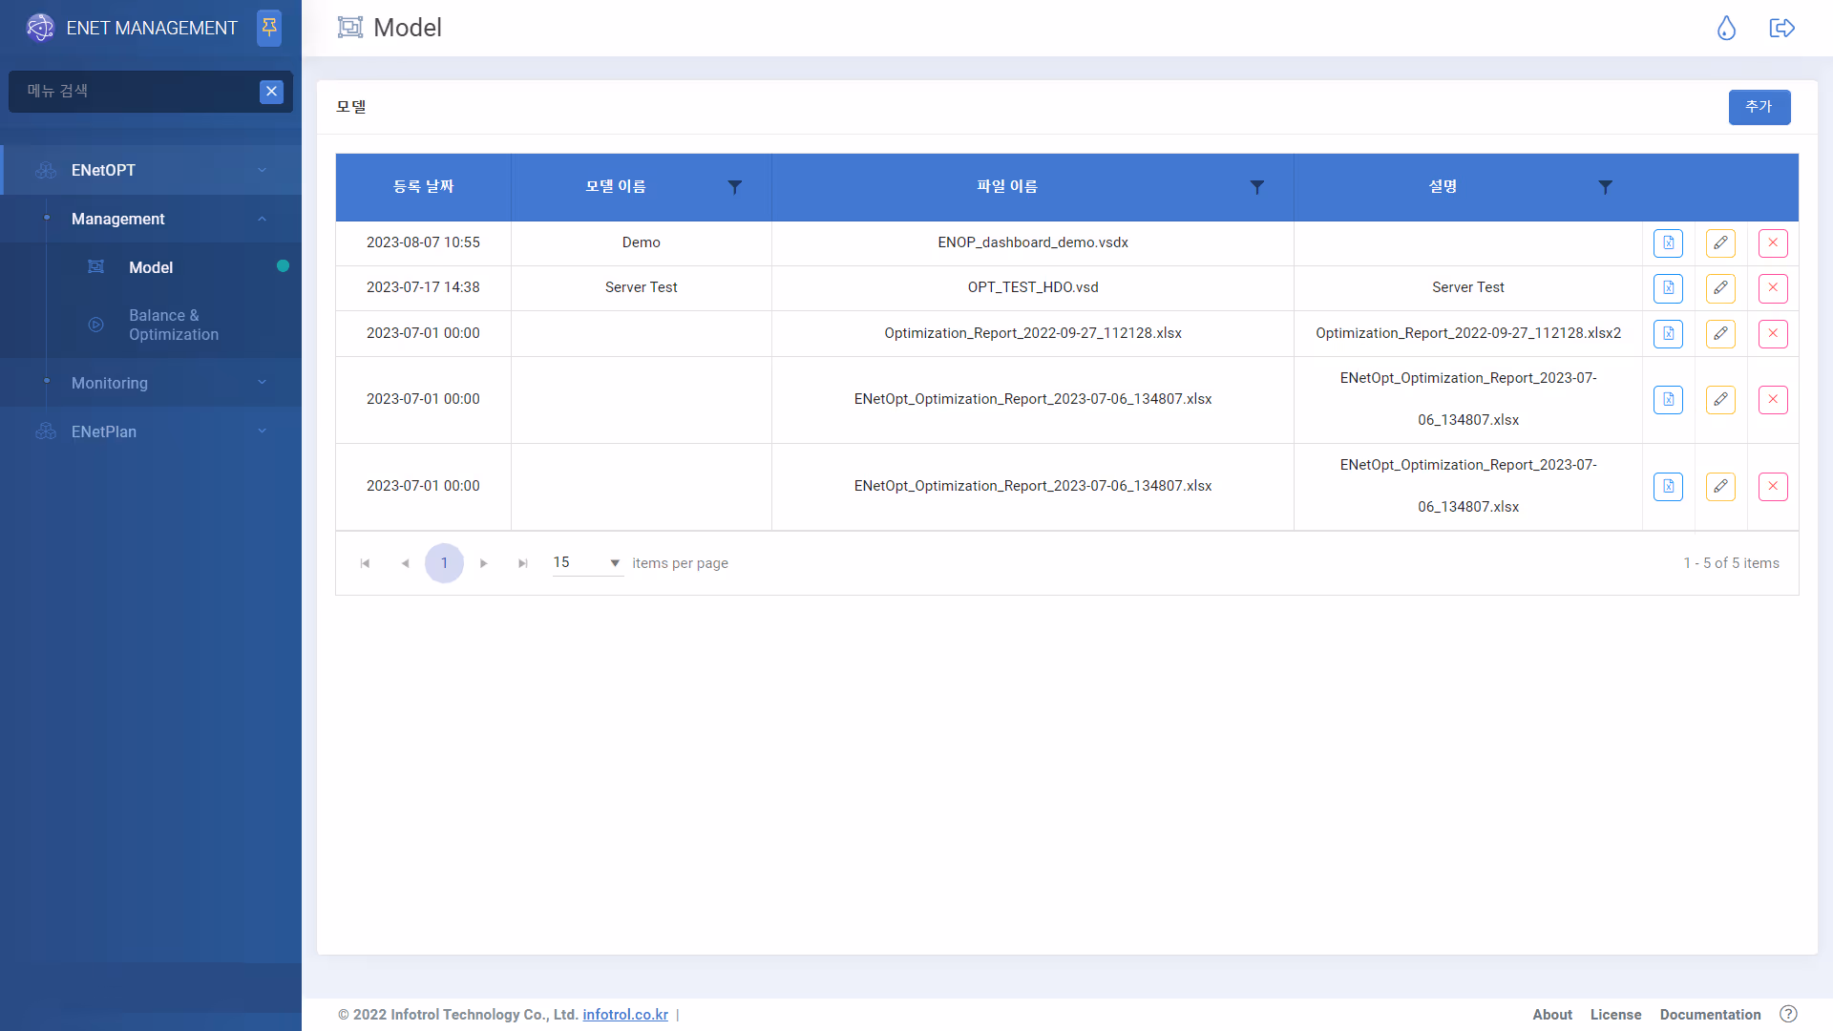Click the Optimization_Report_2022-09-27_112128.xlsx2 description cell

click(x=1468, y=333)
